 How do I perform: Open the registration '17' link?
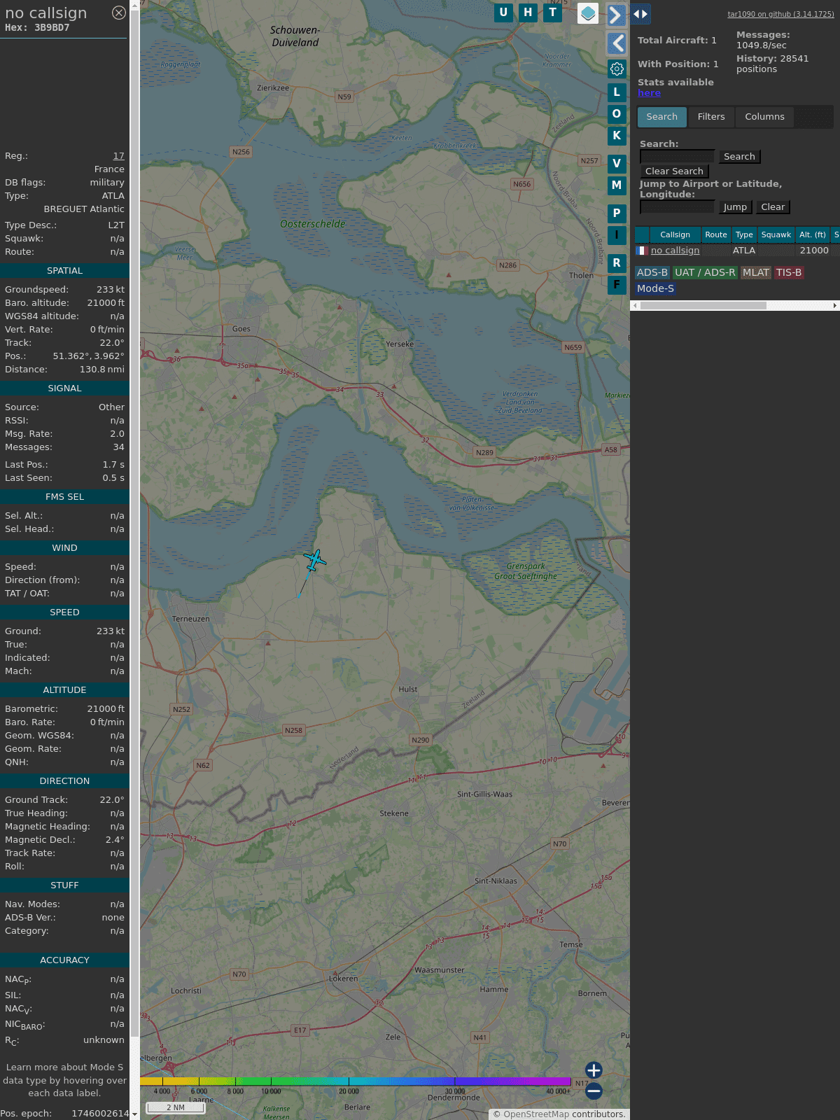[x=119, y=156]
